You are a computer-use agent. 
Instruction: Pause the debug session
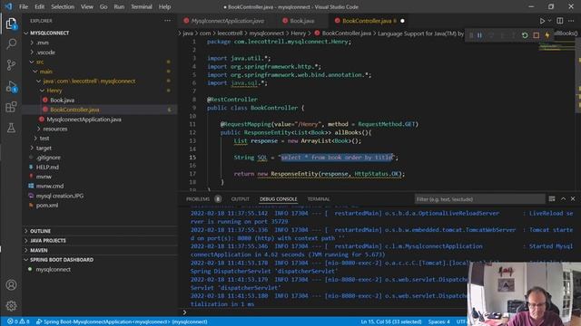pyautogui.click(x=479, y=35)
